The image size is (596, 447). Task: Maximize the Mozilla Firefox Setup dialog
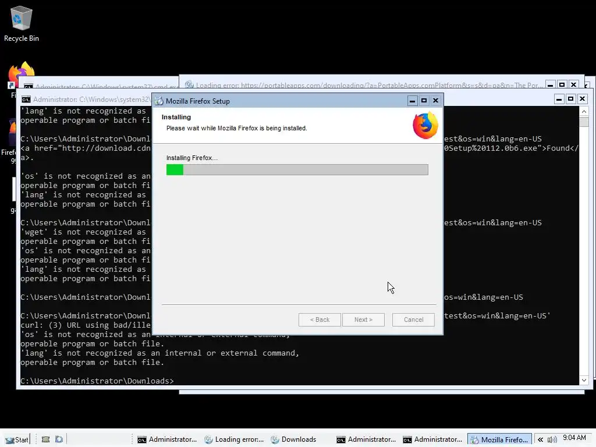(x=424, y=100)
